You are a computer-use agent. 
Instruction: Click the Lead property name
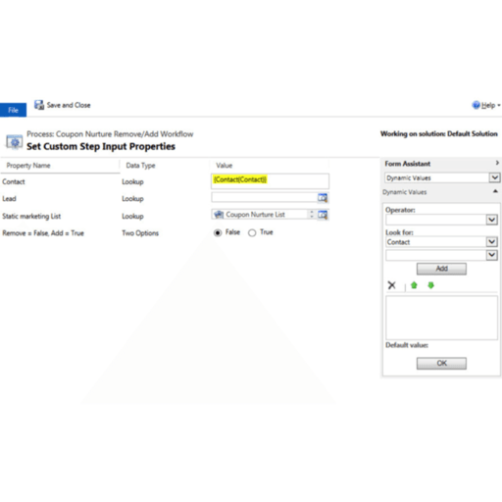(x=9, y=199)
